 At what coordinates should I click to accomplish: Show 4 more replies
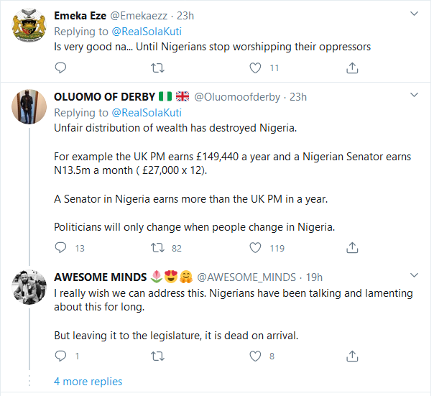tap(88, 382)
